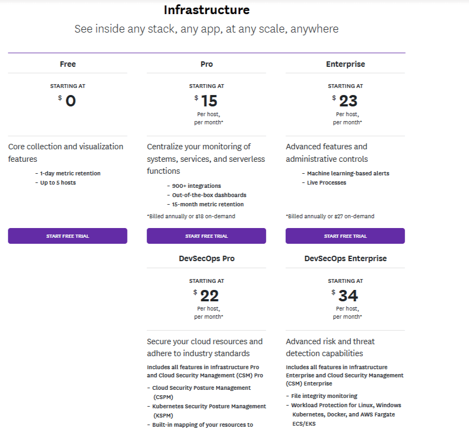Viewport: 469px width, 430px height.
Task: Click the $34 DevSecOps Enterprise price
Action: pos(348,296)
